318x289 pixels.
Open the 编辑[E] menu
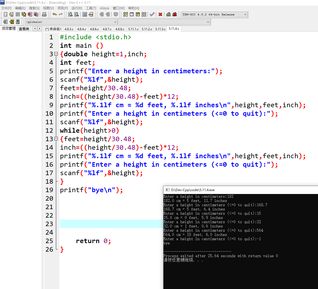pyautogui.click(x=20, y=8)
